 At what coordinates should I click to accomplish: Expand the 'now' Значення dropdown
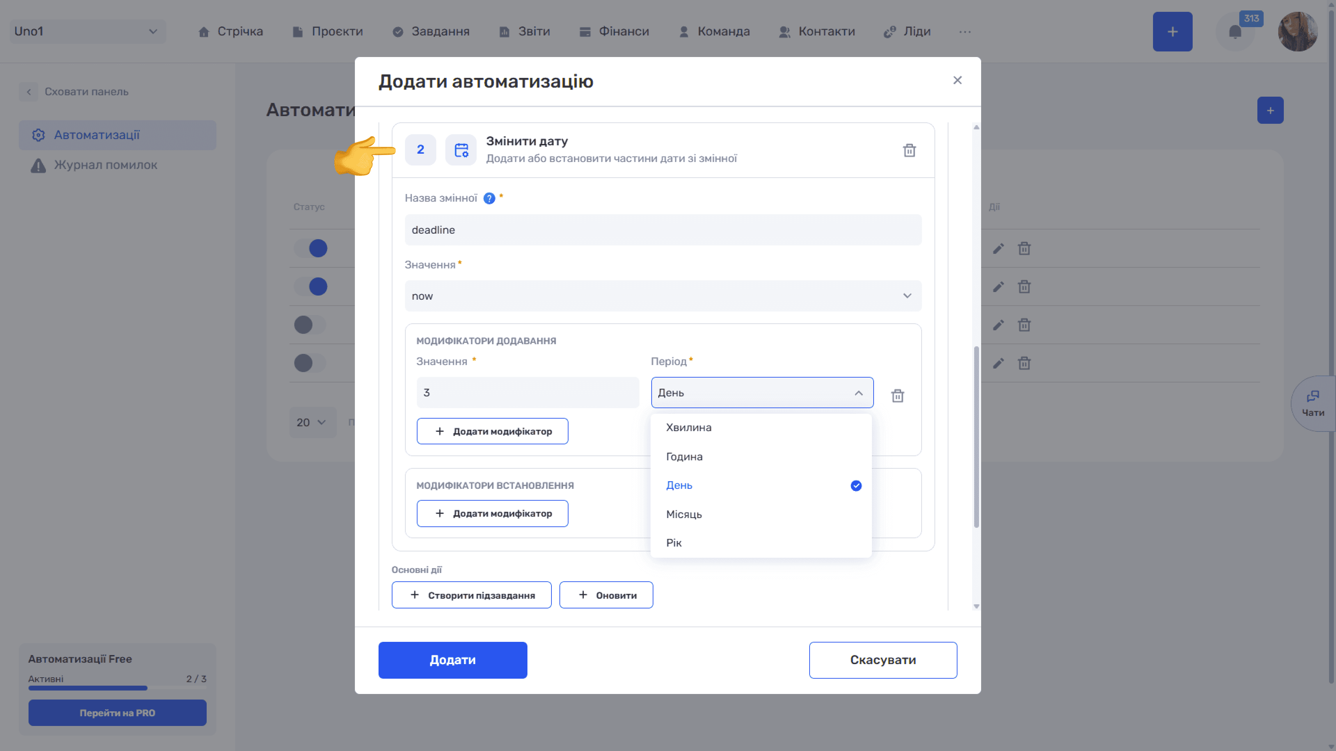point(663,296)
